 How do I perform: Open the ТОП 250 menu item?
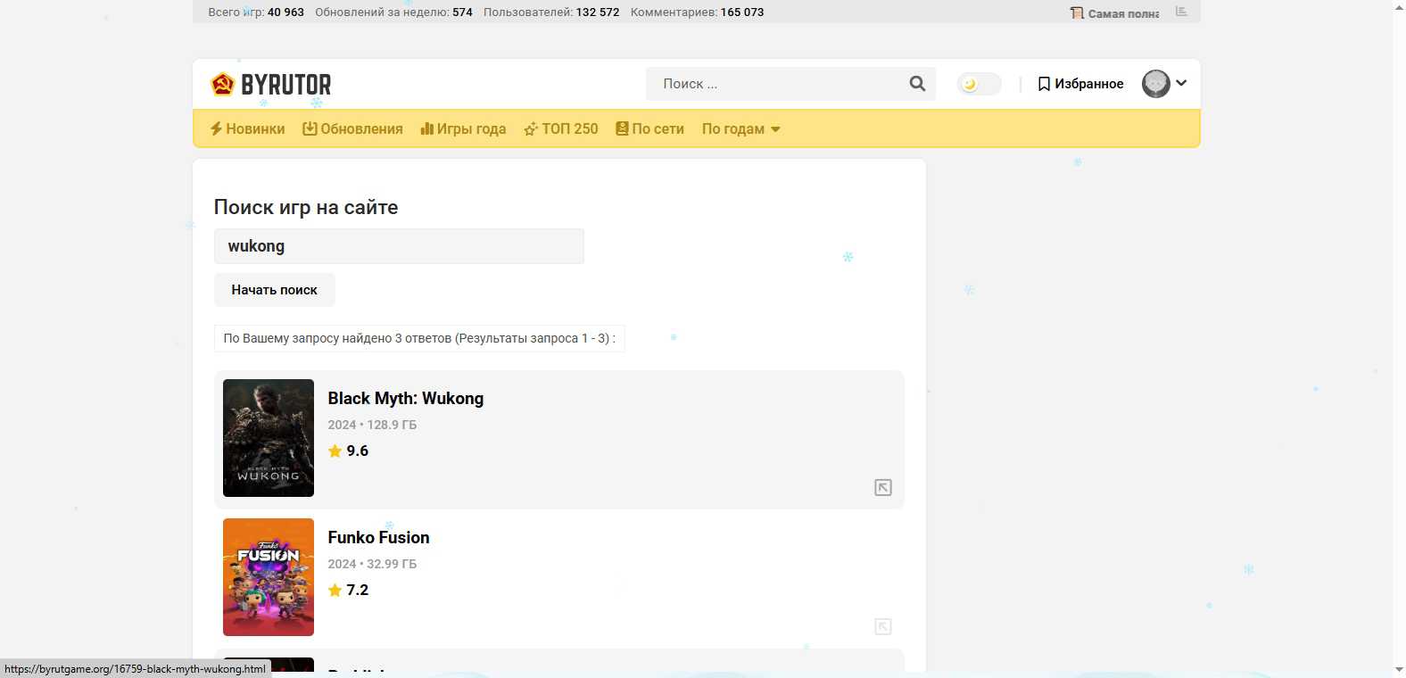pos(561,128)
